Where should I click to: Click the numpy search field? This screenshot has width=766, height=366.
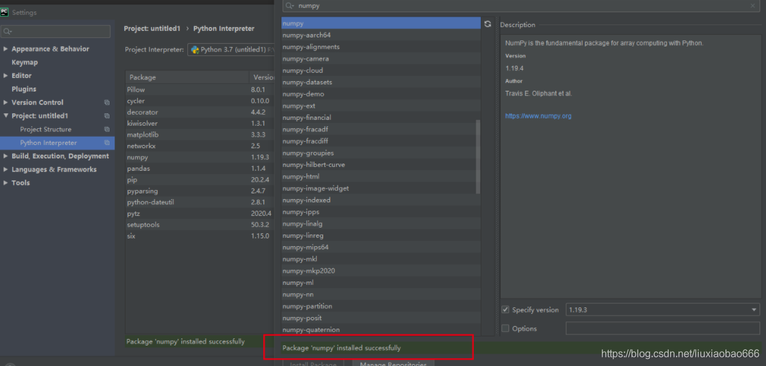click(x=520, y=6)
